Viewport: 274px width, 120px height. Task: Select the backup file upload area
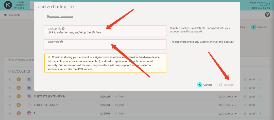(105, 31)
